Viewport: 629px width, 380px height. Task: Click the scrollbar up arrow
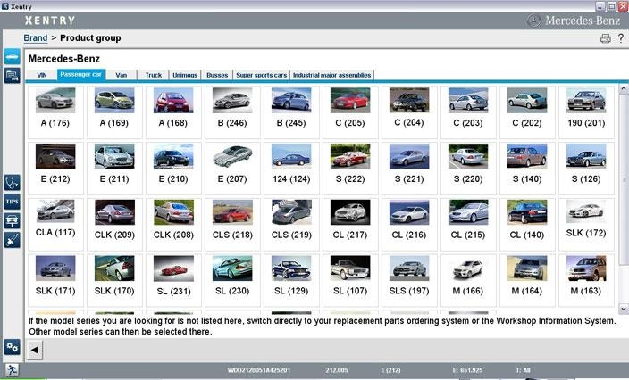[624, 88]
